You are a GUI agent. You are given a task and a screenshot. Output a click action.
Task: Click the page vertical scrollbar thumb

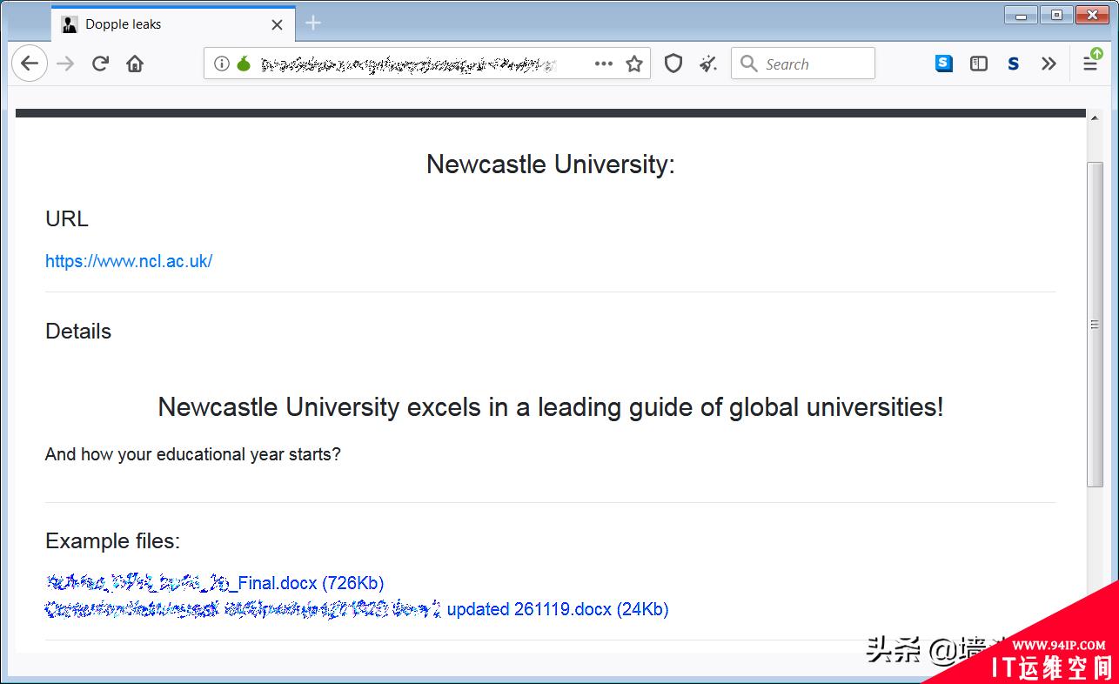pyautogui.click(x=1096, y=324)
